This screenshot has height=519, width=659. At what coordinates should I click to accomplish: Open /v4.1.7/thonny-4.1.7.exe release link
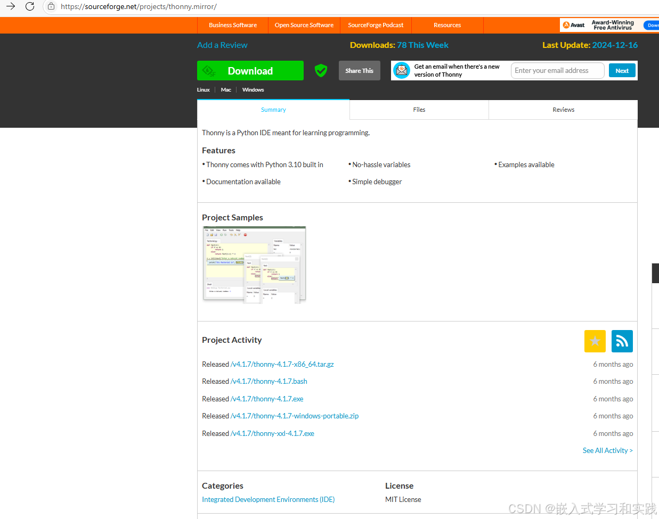pos(267,399)
